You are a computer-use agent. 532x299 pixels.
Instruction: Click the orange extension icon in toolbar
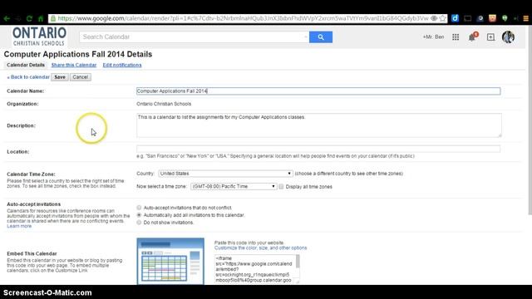coord(492,18)
